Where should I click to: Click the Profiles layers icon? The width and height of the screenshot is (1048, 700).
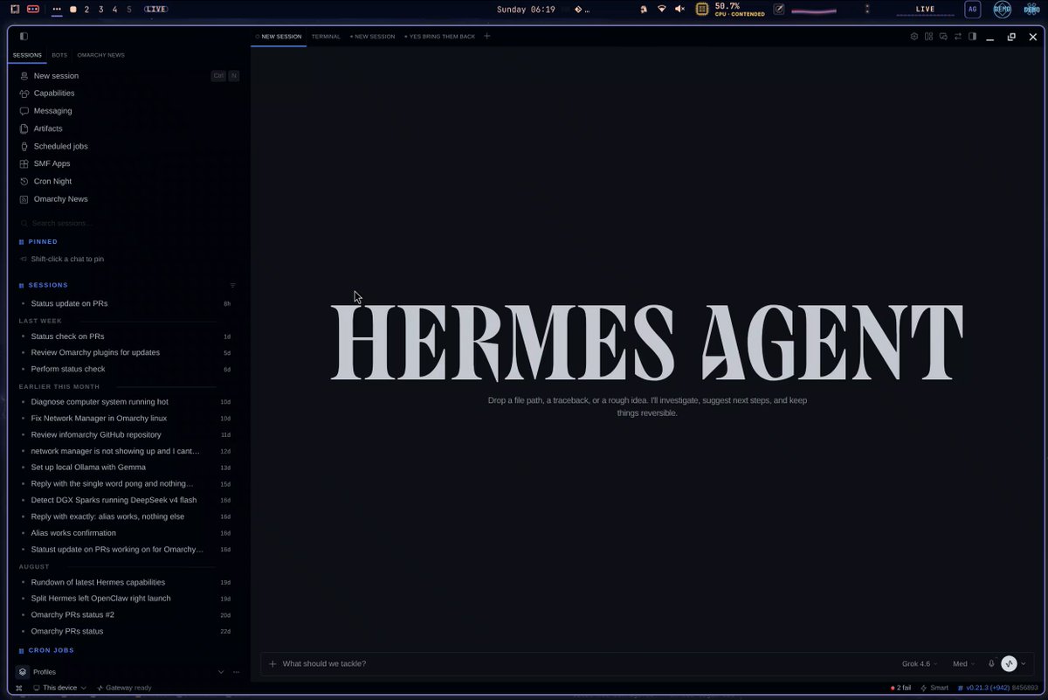23,672
